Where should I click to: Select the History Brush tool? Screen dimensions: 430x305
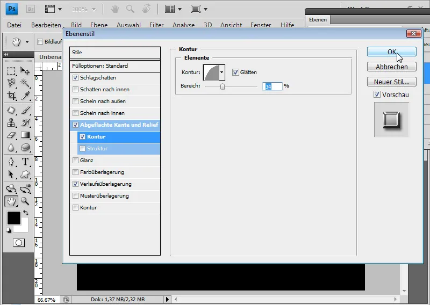(x=25, y=122)
